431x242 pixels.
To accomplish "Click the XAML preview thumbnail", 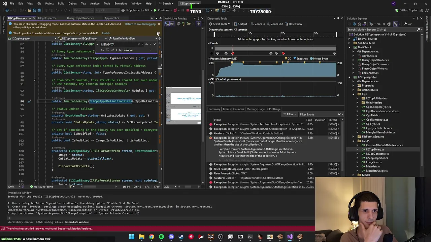I will tap(184, 106).
